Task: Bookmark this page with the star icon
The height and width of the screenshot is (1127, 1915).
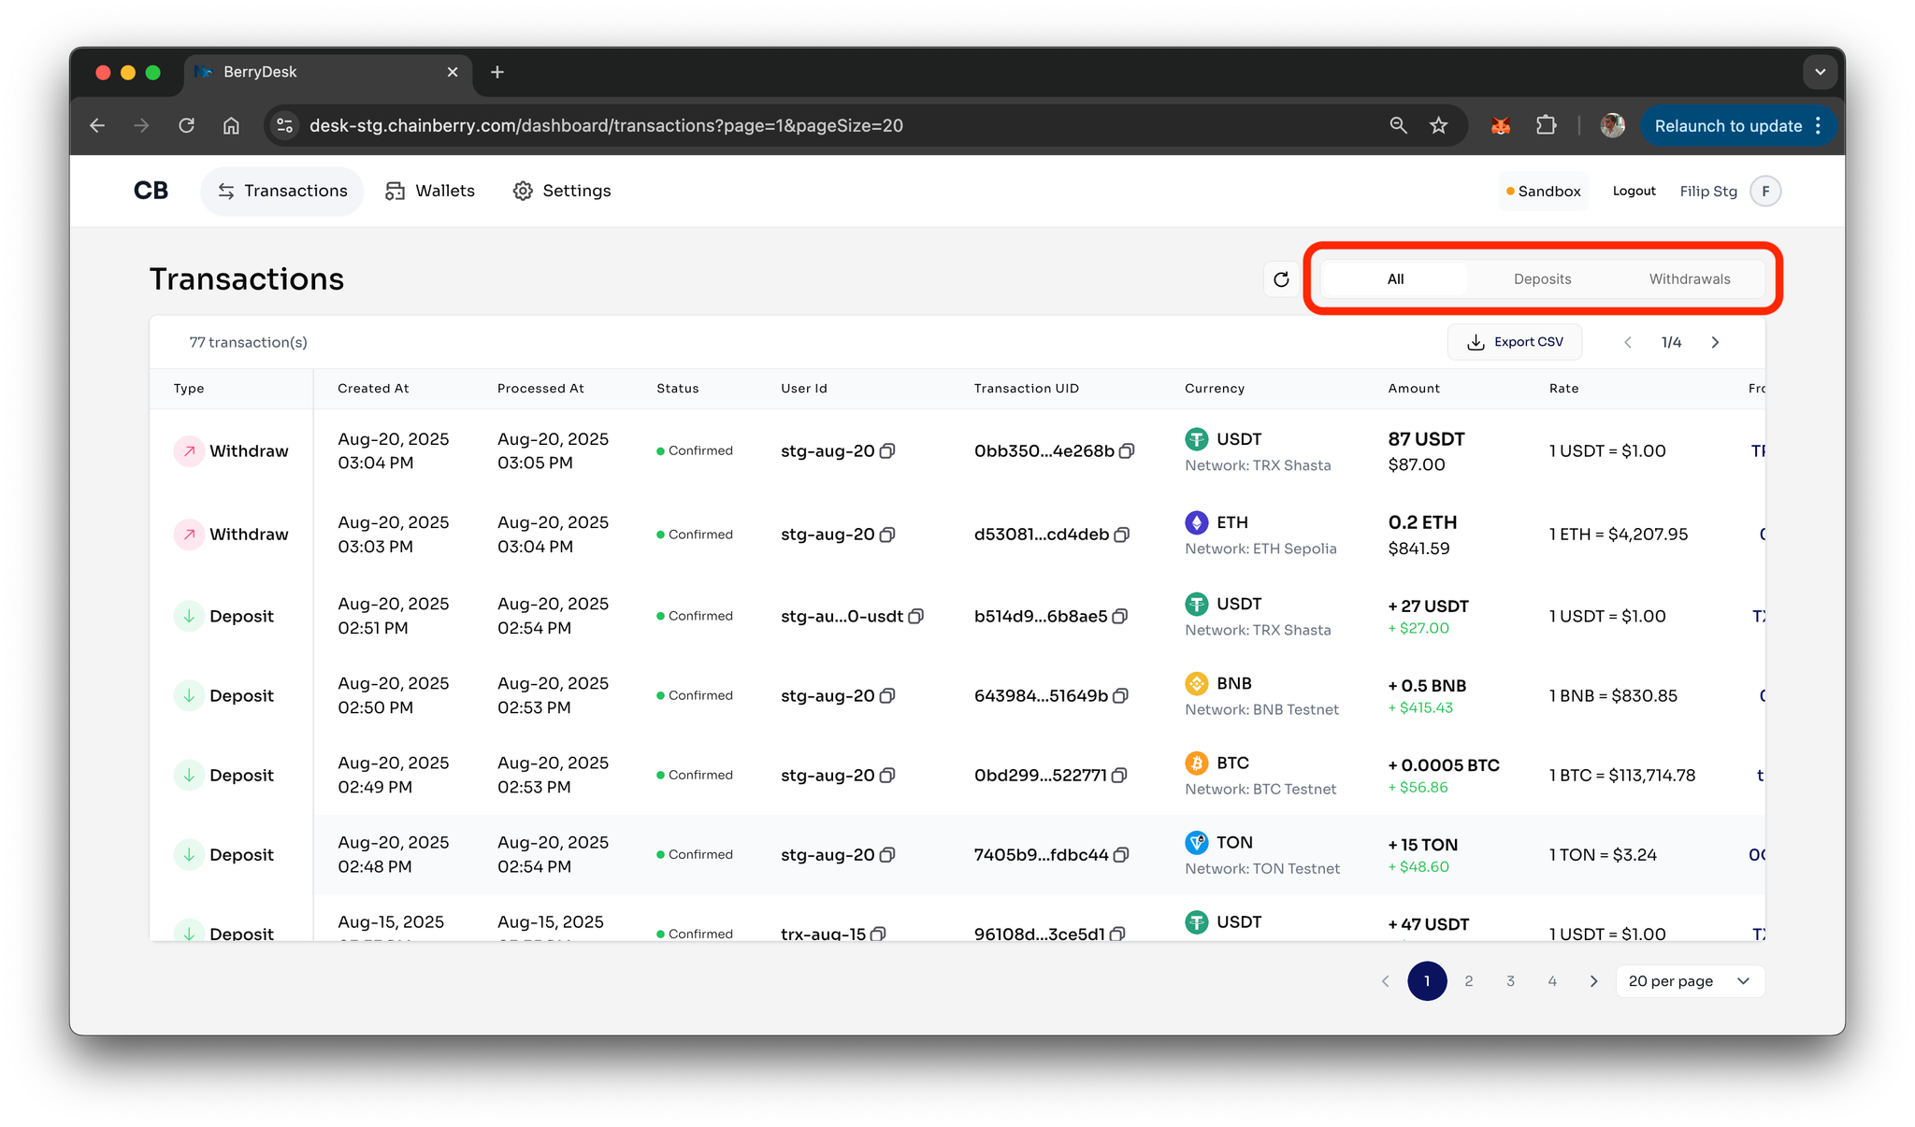Action: coord(1439,125)
